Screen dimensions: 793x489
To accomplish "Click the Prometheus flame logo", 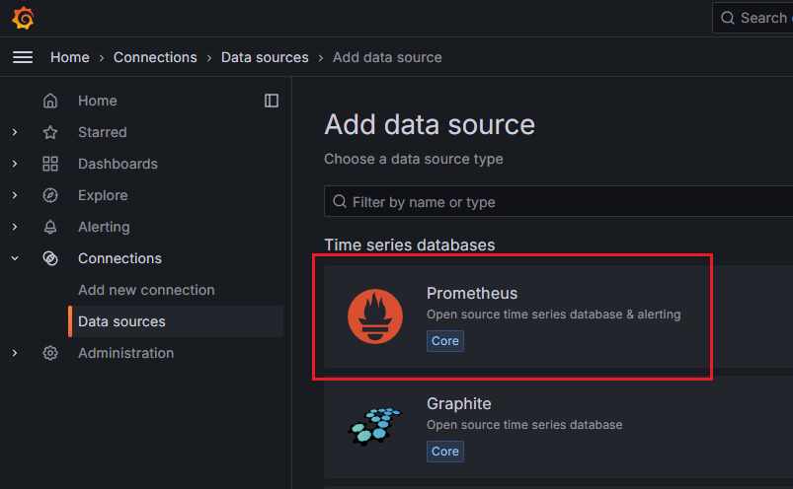I will 375,316.
